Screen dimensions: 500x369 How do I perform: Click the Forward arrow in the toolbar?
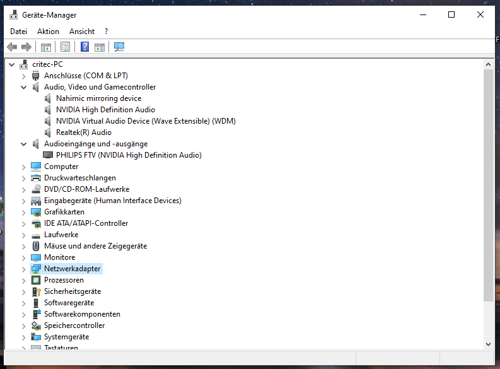coord(26,47)
